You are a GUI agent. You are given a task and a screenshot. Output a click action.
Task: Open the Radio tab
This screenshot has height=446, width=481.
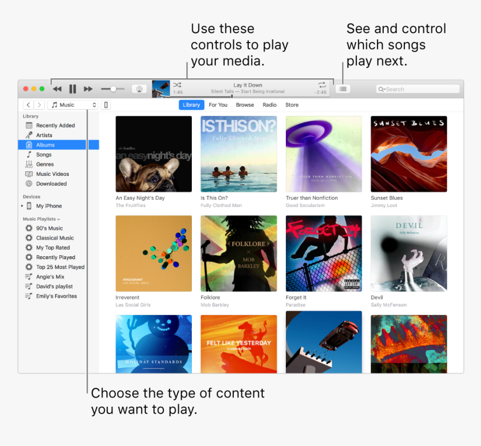pyautogui.click(x=270, y=105)
